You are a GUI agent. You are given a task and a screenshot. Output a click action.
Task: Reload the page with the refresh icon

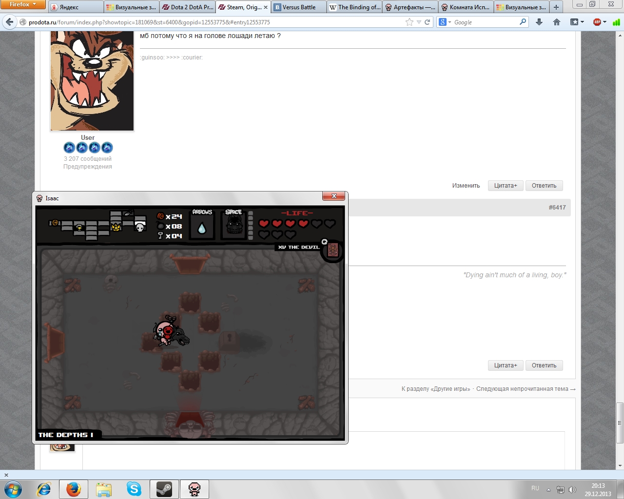(x=428, y=22)
